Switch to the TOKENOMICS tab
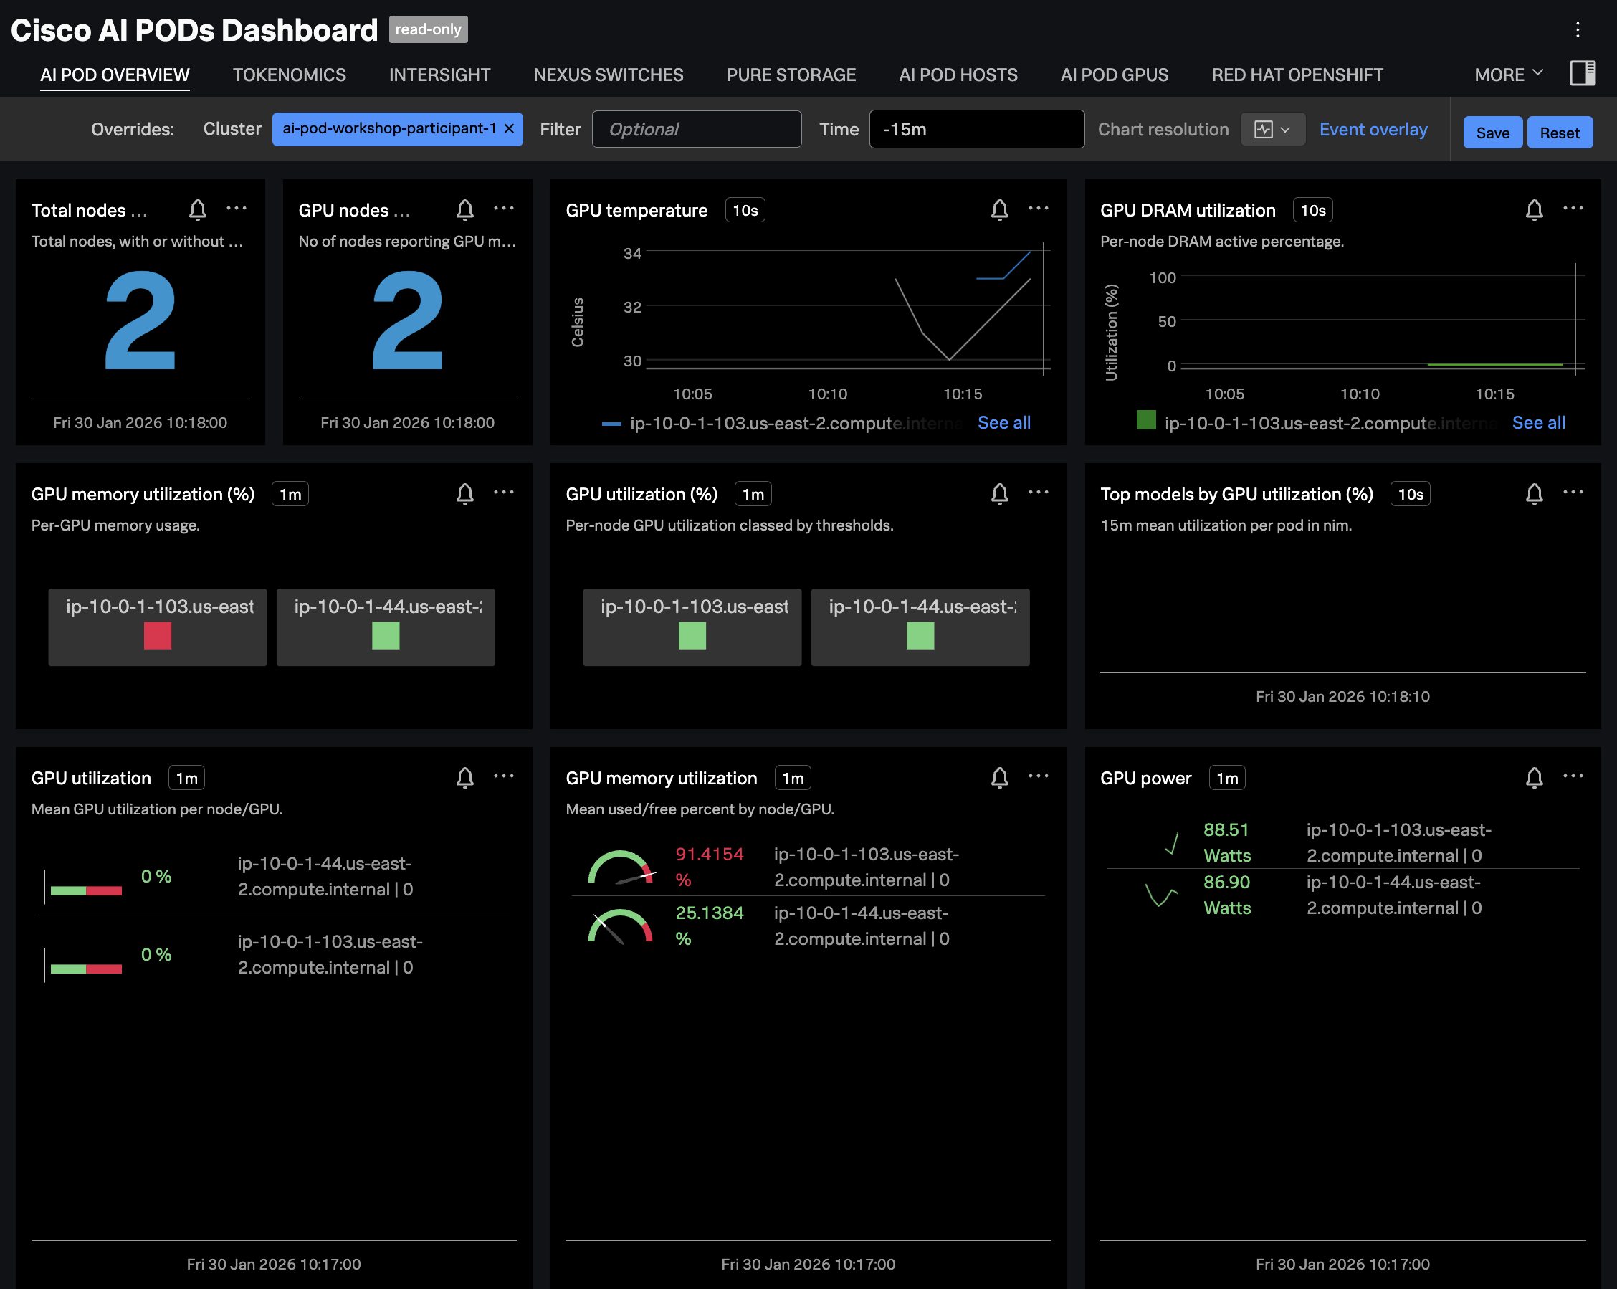The width and height of the screenshot is (1617, 1289). (289, 75)
